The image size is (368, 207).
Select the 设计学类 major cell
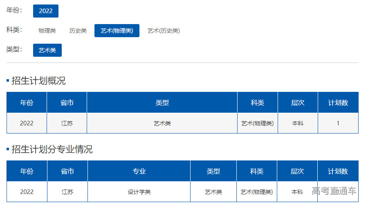point(139,192)
